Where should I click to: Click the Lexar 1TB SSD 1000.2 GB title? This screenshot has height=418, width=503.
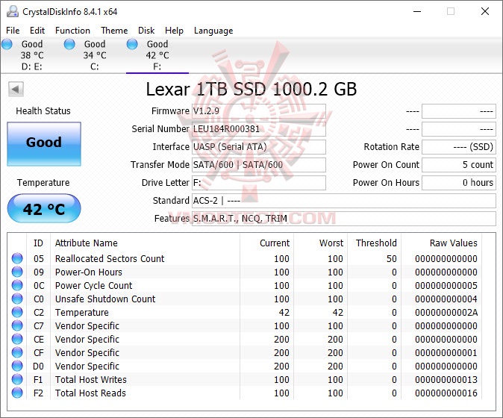[251, 89]
